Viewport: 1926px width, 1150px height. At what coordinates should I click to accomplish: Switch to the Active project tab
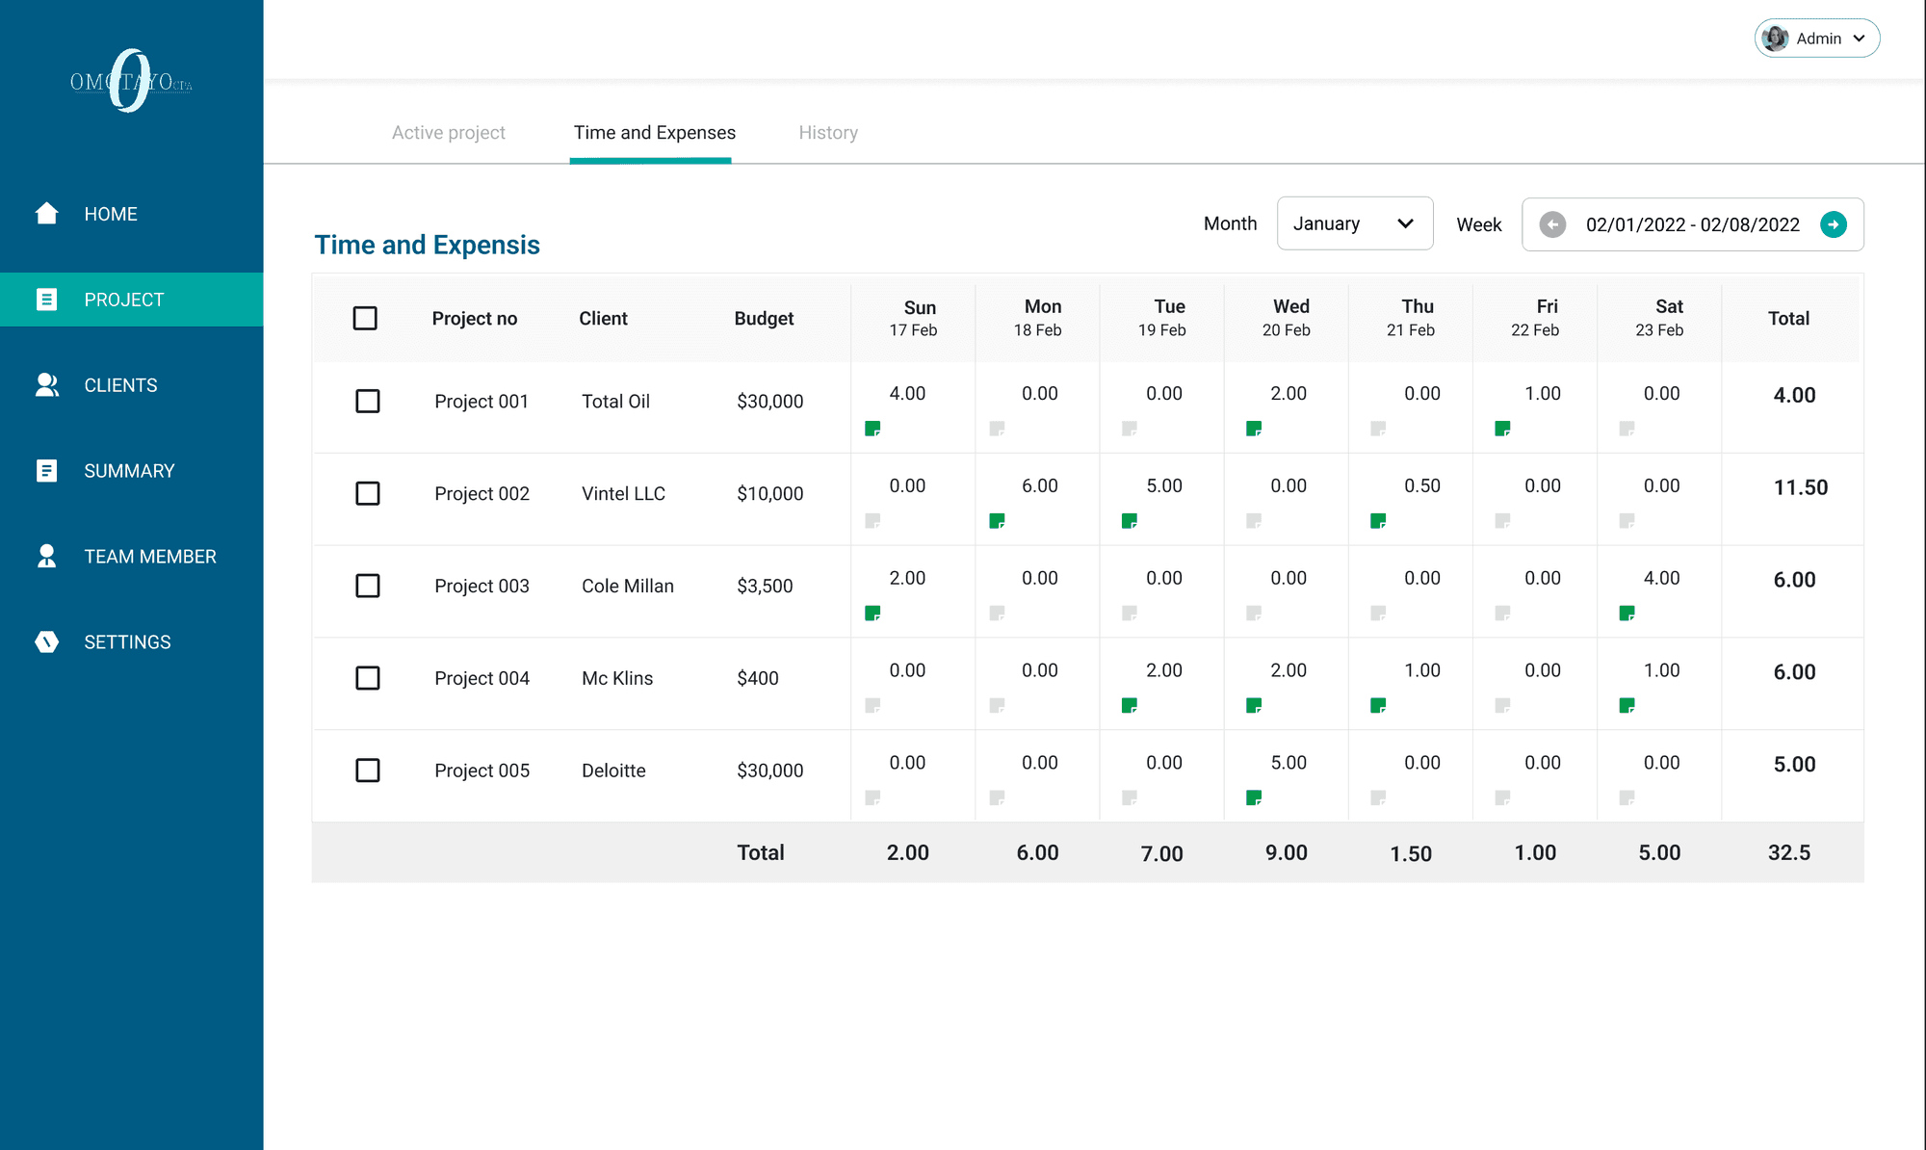(448, 133)
